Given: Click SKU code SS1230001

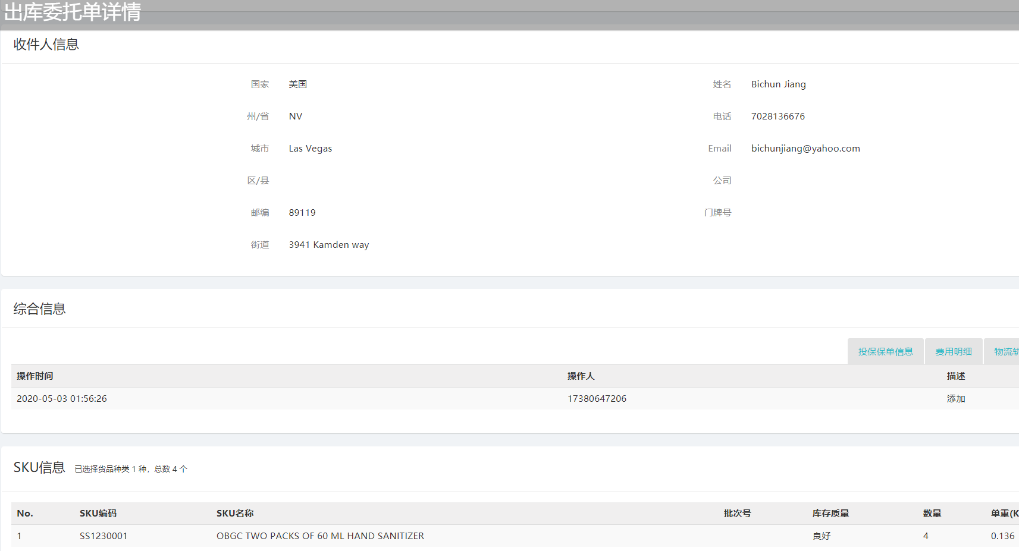Looking at the screenshot, I should pos(104,536).
